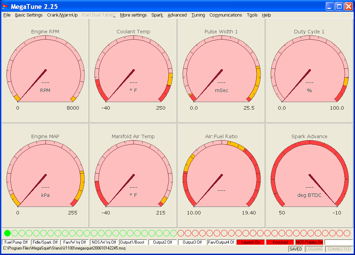Click the red Knocked status indicator
355x255 pixels.
[x=280, y=242]
